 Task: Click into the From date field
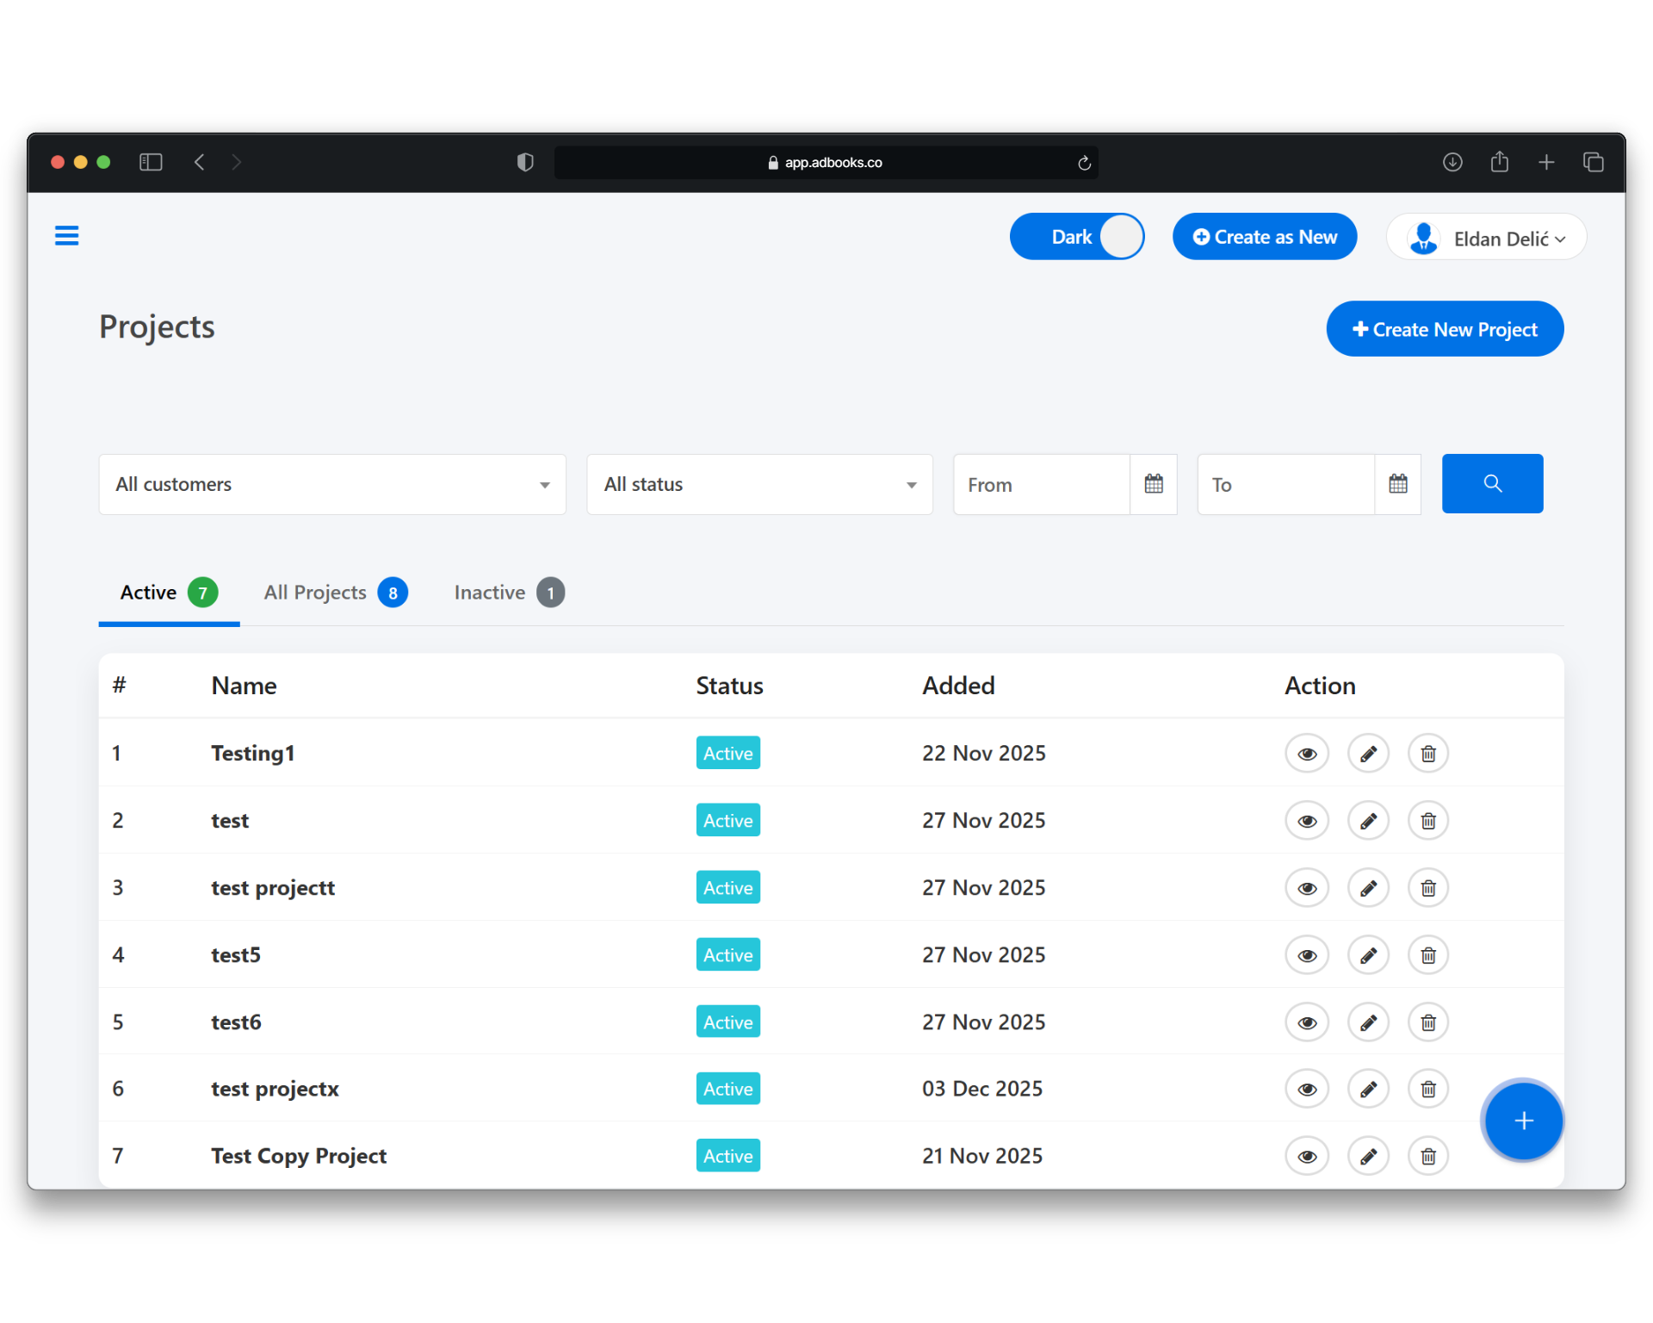click(1040, 485)
